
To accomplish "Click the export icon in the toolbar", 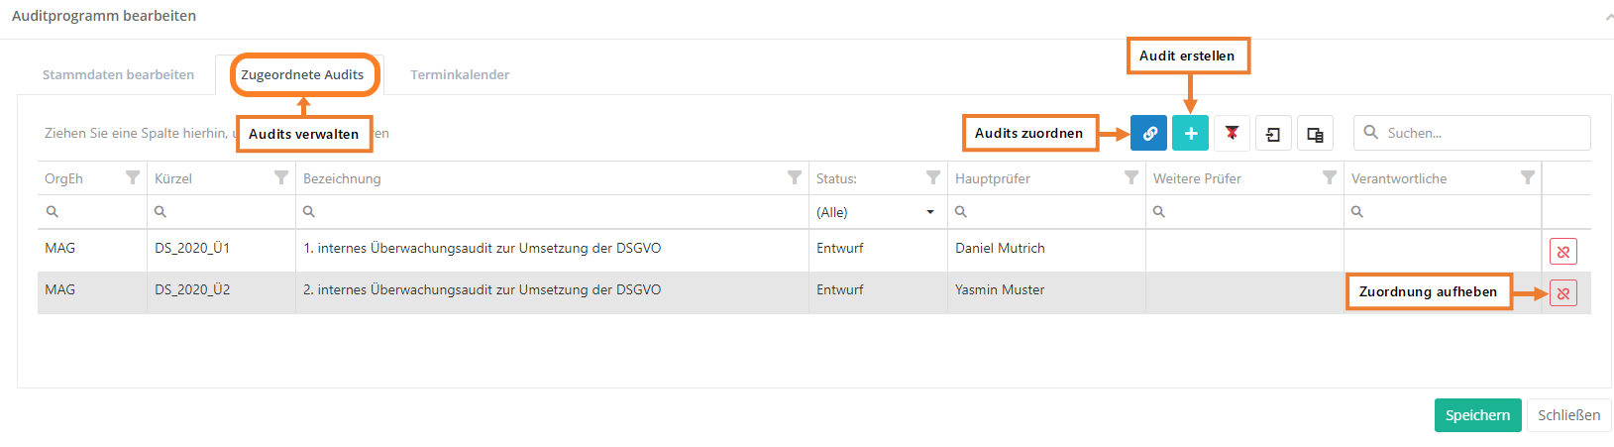I will click(x=1273, y=133).
